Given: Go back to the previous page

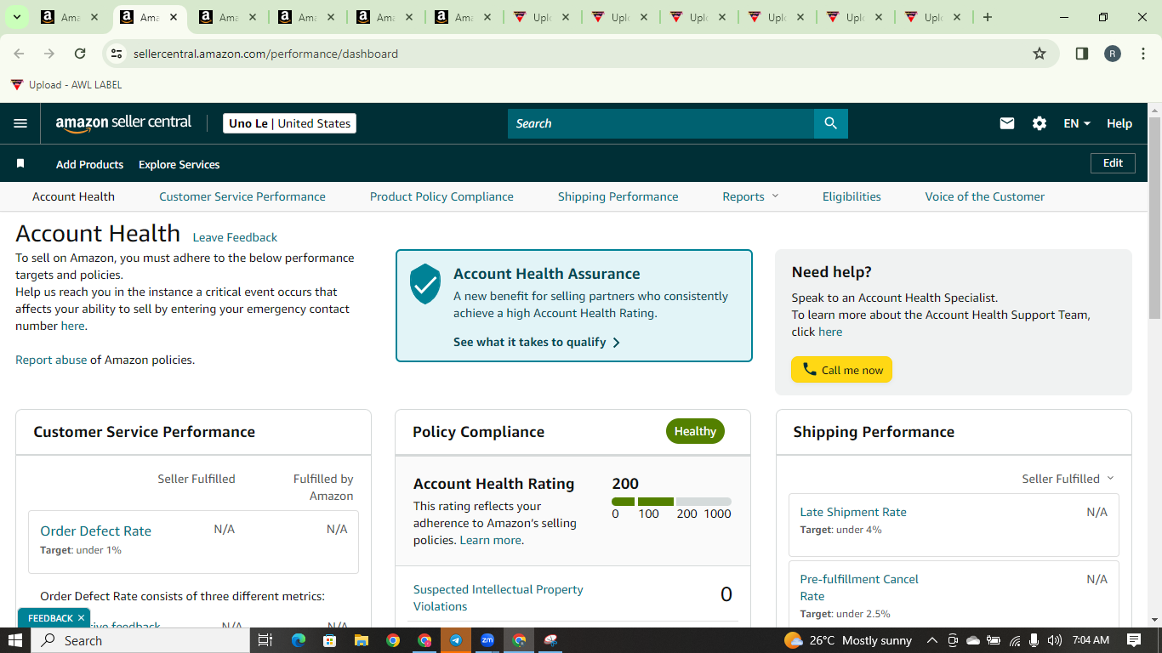Looking at the screenshot, I should tap(19, 54).
